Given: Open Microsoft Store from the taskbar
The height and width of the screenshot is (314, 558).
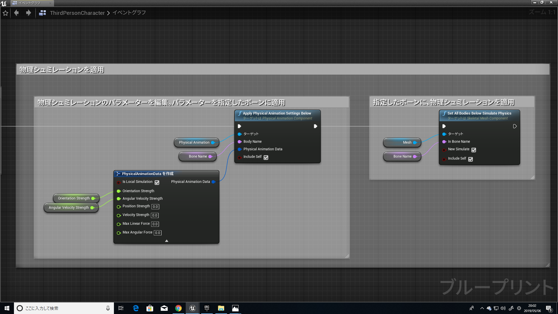Looking at the screenshot, I should (x=150, y=308).
